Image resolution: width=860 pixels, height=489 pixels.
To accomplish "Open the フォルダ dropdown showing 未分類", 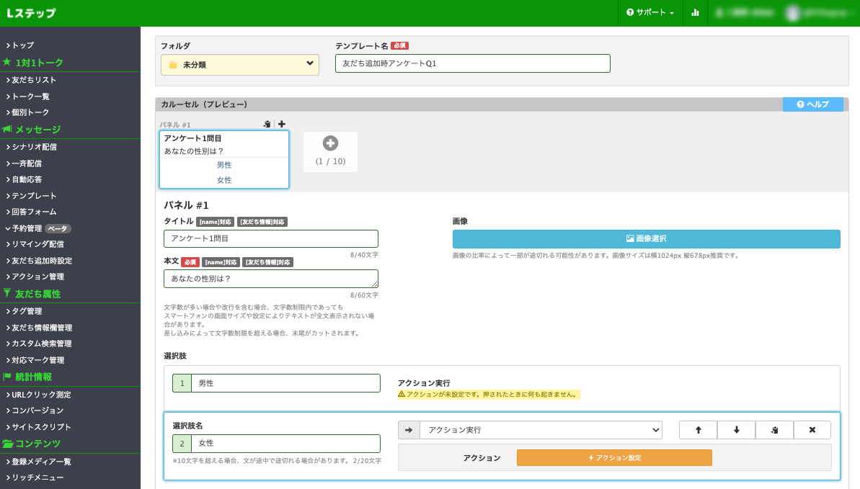I will (x=239, y=64).
